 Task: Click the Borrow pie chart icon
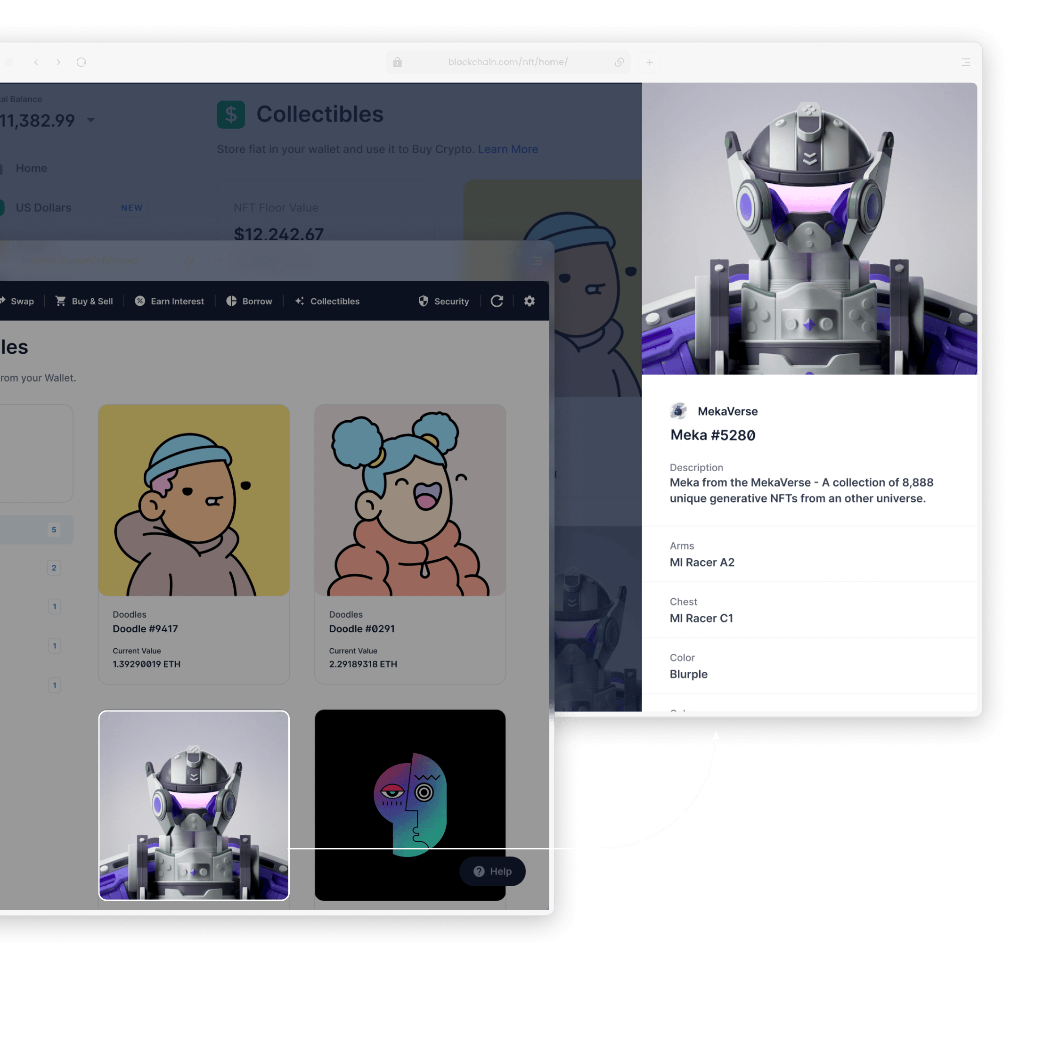point(231,301)
